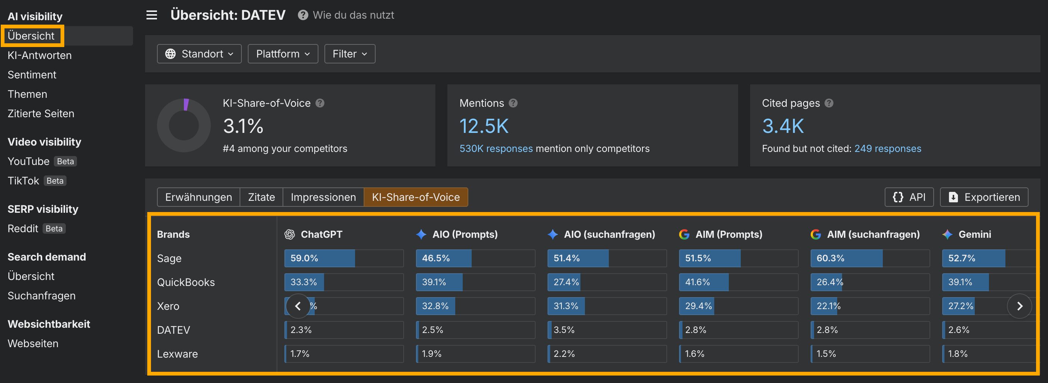1048x383 pixels.
Task: Click the 3.4K cited pages value
Action: click(783, 126)
